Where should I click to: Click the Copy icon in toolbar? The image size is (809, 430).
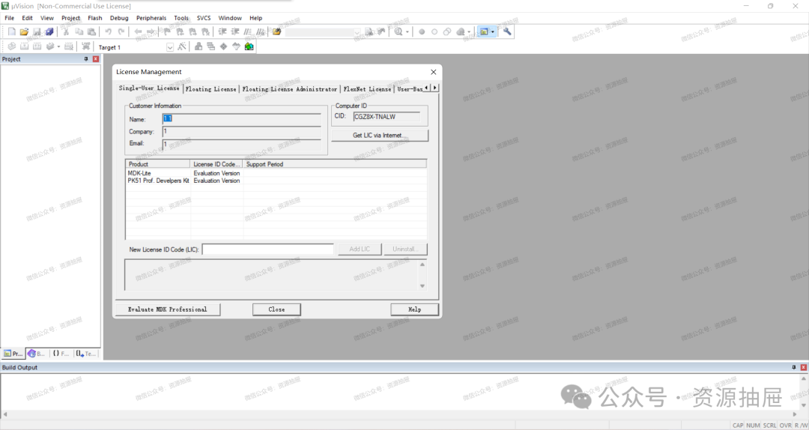coord(79,32)
